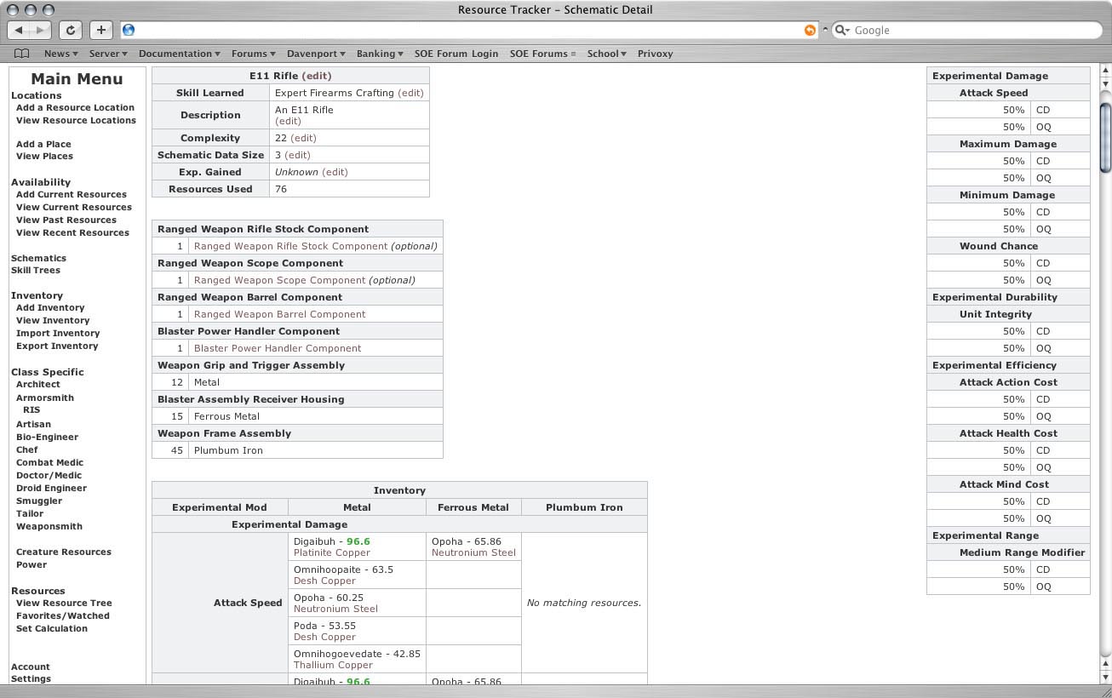
Task: Edit the Schematic Data Size value
Action: coord(297,155)
